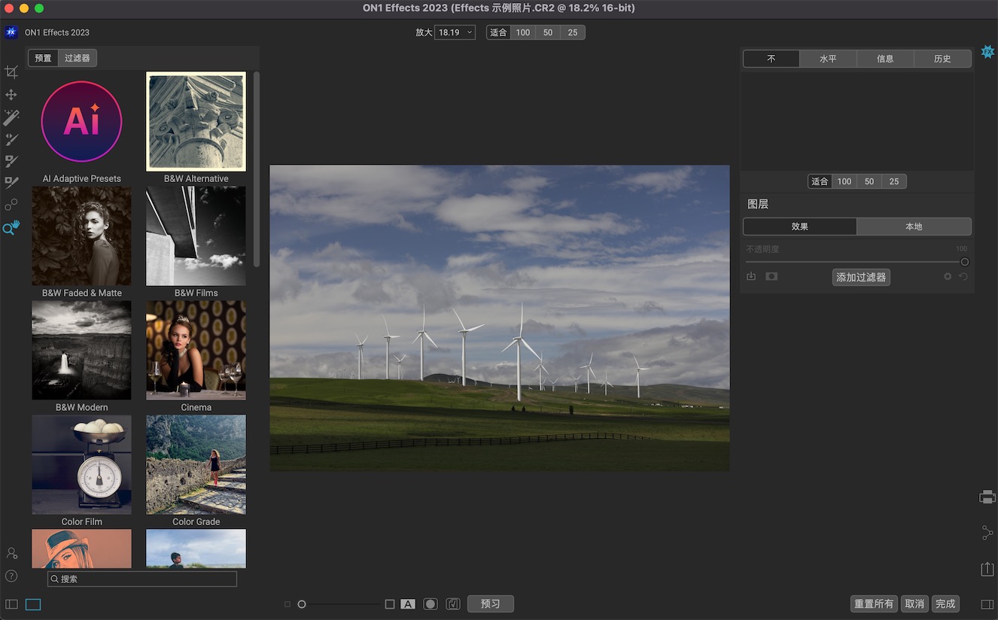
Task: Switch to the 预置 presets tab
Action: click(x=44, y=58)
